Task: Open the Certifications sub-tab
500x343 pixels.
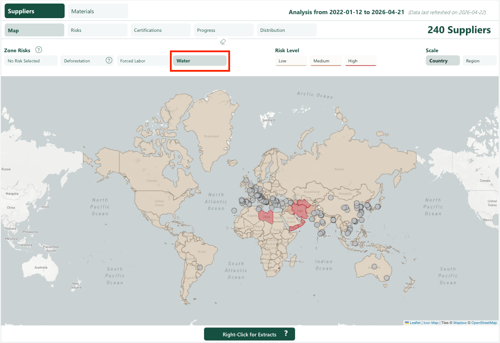Action: 161,30
